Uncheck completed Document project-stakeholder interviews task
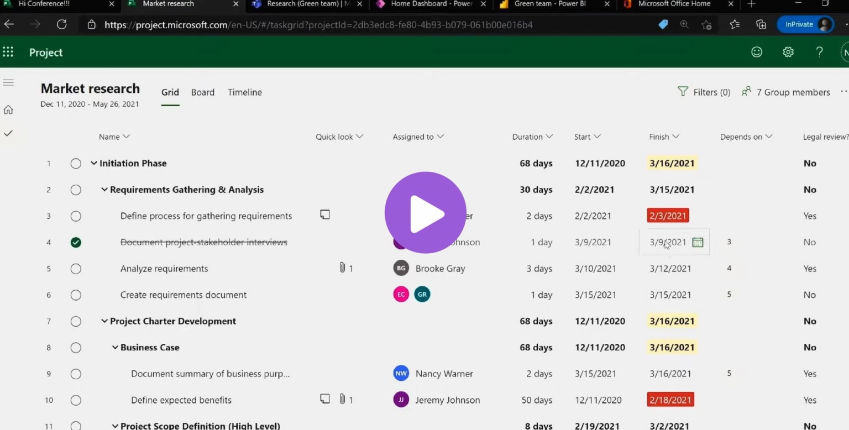Image resolution: width=849 pixels, height=430 pixels. [76, 242]
